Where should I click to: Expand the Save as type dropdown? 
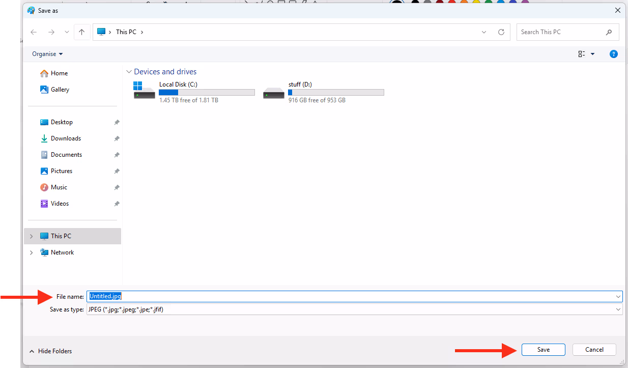pyautogui.click(x=618, y=309)
